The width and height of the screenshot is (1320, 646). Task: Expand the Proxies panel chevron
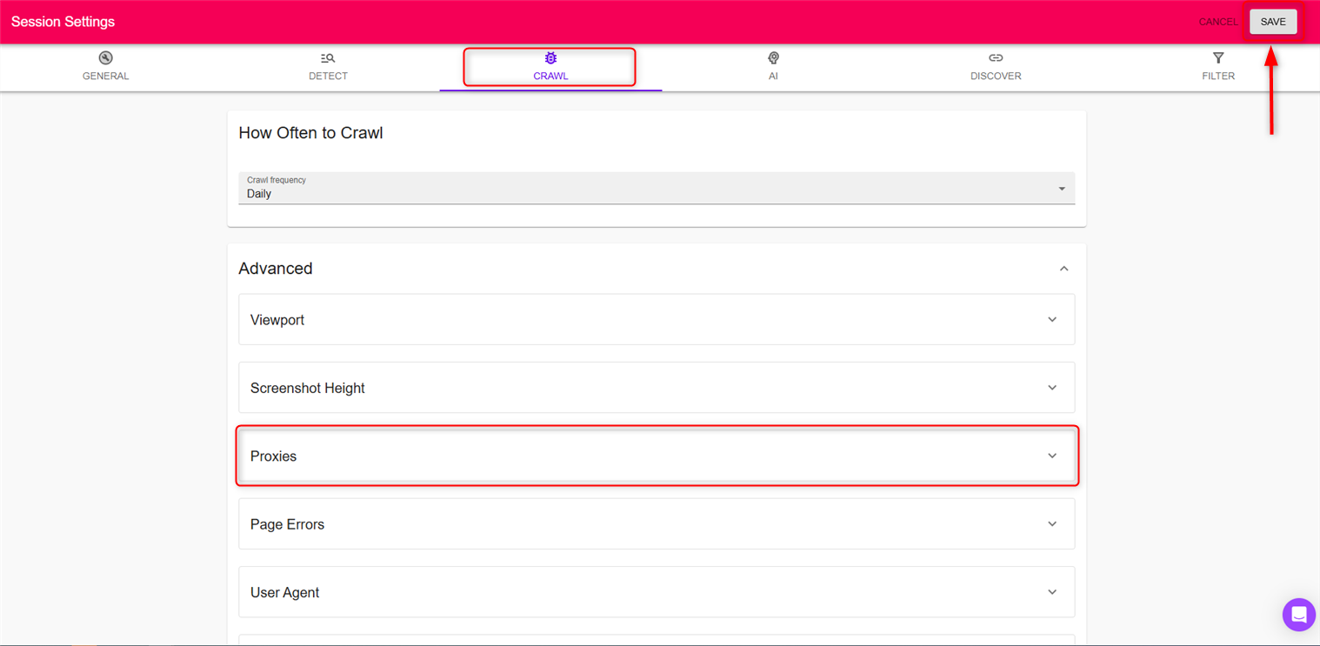[x=1052, y=456]
